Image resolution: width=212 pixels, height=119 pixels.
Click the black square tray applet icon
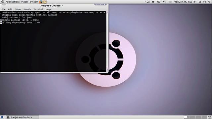153,2
